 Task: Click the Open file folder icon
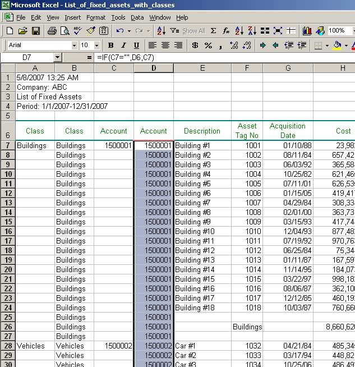[x=22, y=31]
